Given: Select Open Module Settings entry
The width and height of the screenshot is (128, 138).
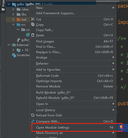Looking at the screenshot, I should click(x=73, y=128).
